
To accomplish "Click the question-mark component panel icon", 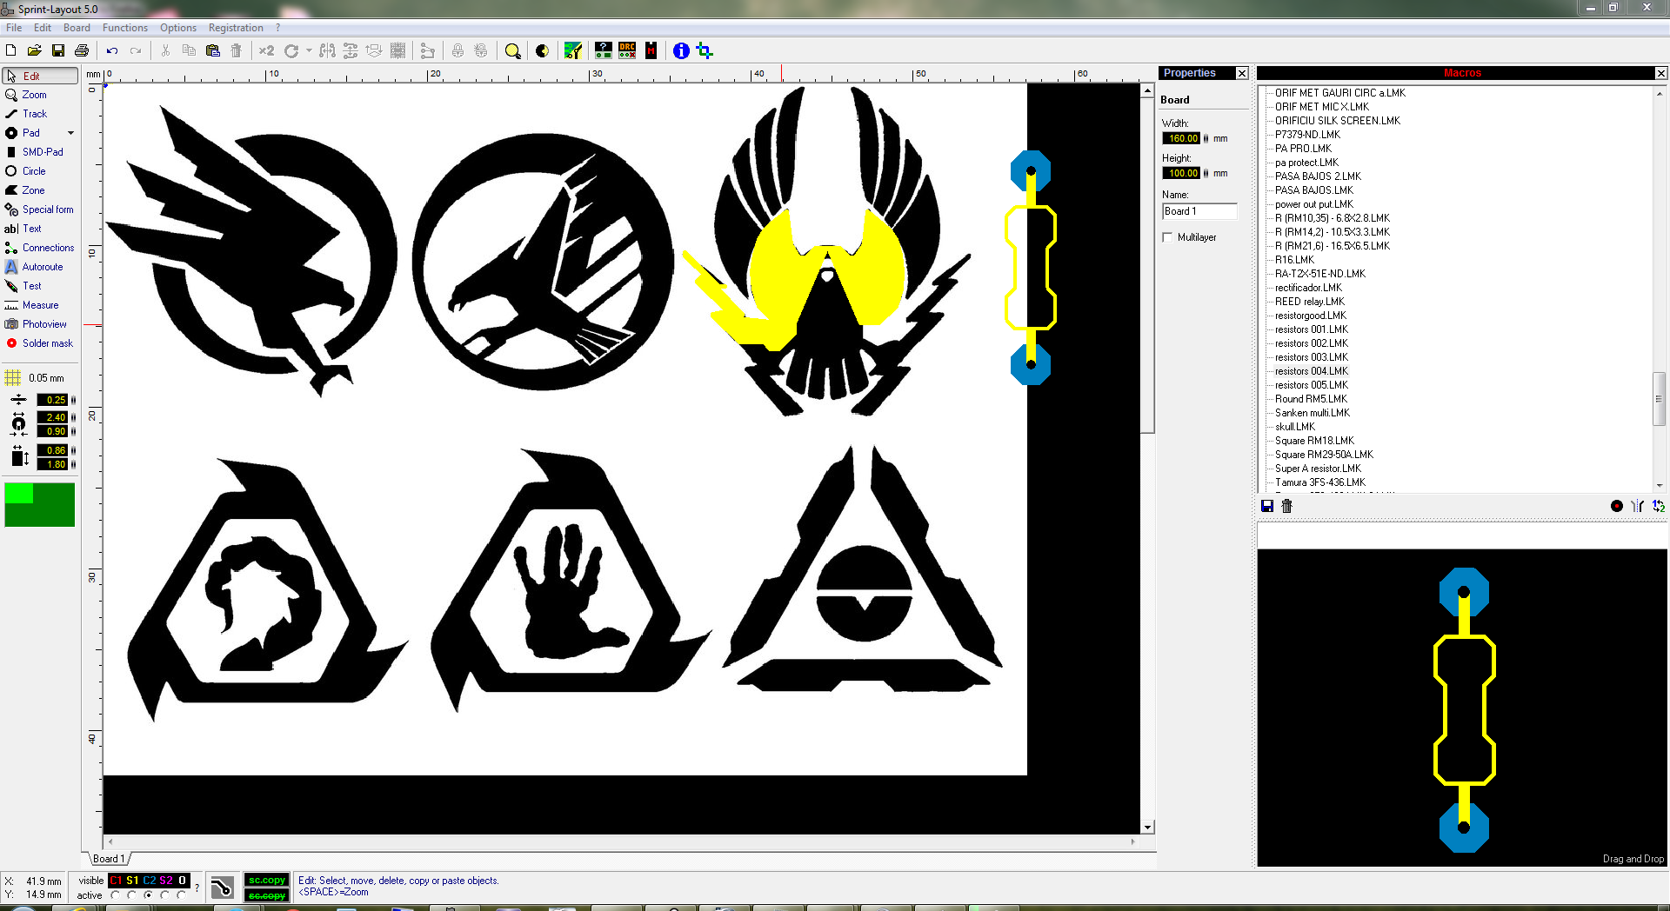I will coord(603,50).
